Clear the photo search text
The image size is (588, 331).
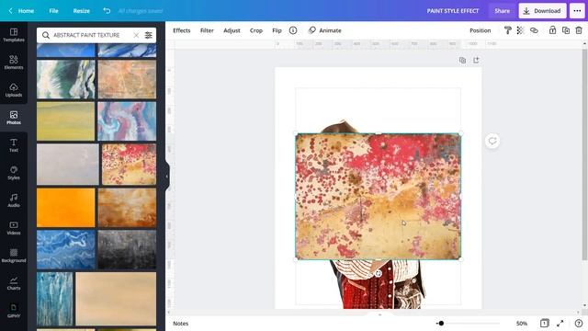tap(136, 35)
